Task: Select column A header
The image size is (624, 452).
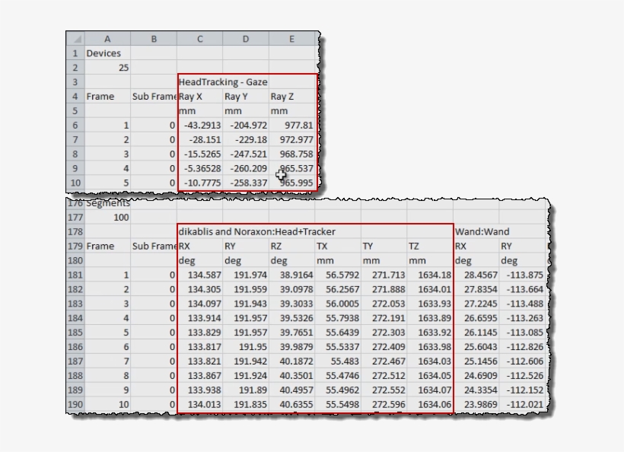Action: [107, 37]
